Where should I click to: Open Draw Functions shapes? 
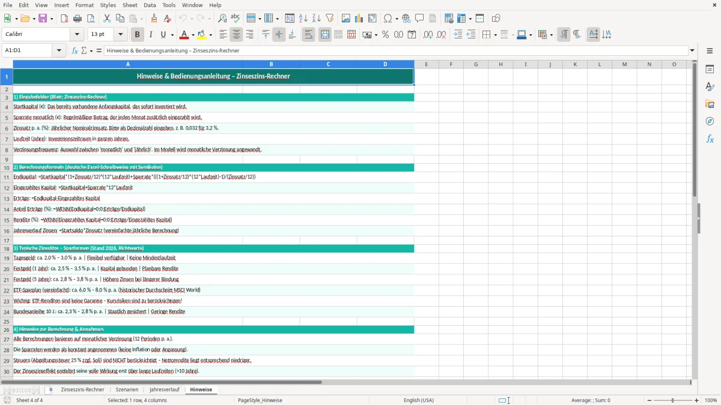pyautogui.click(x=496, y=19)
